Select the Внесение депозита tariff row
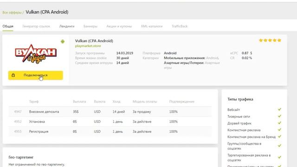Viewport: 297px width, 167px height. (110, 112)
